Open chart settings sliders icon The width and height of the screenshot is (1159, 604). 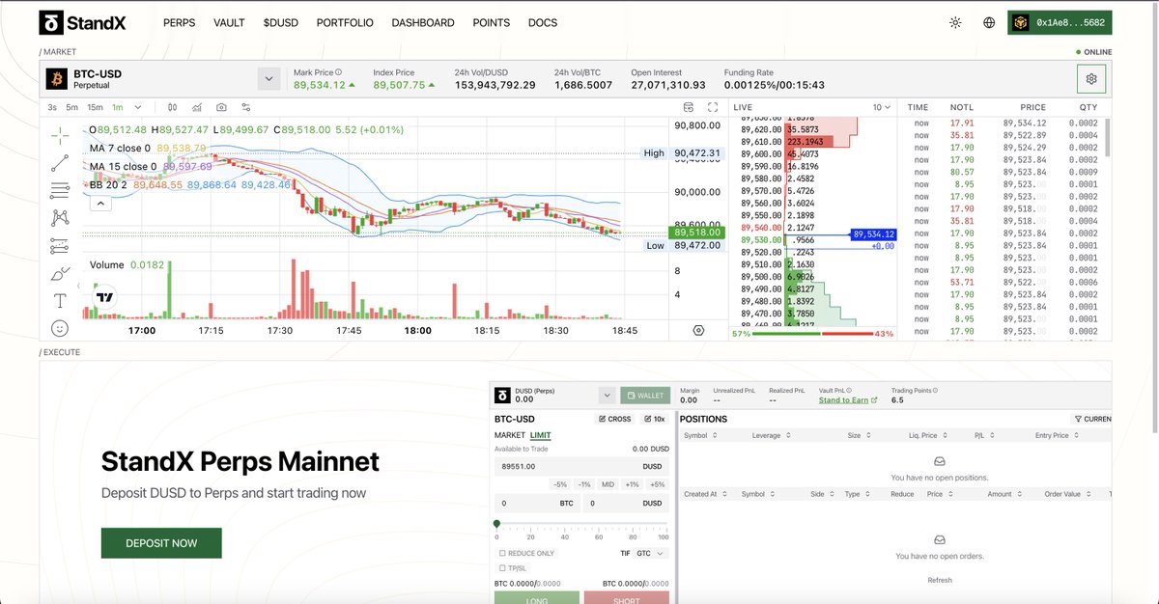246,107
